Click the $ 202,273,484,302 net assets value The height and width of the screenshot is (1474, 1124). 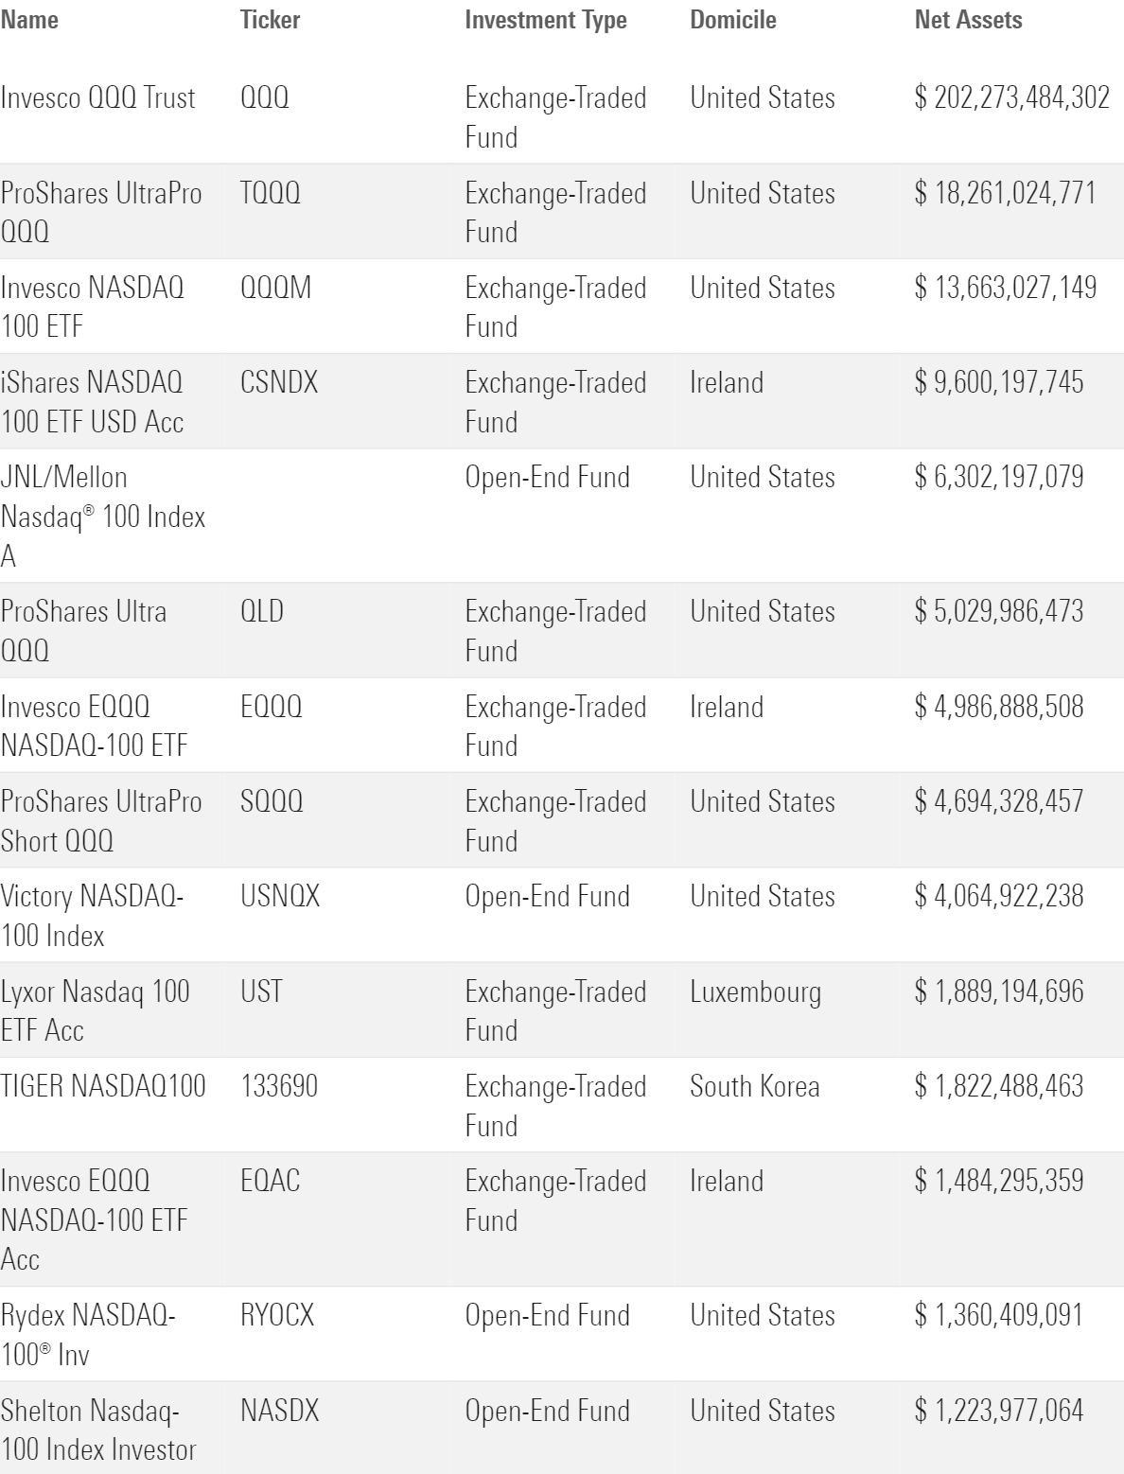coord(1011,97)
